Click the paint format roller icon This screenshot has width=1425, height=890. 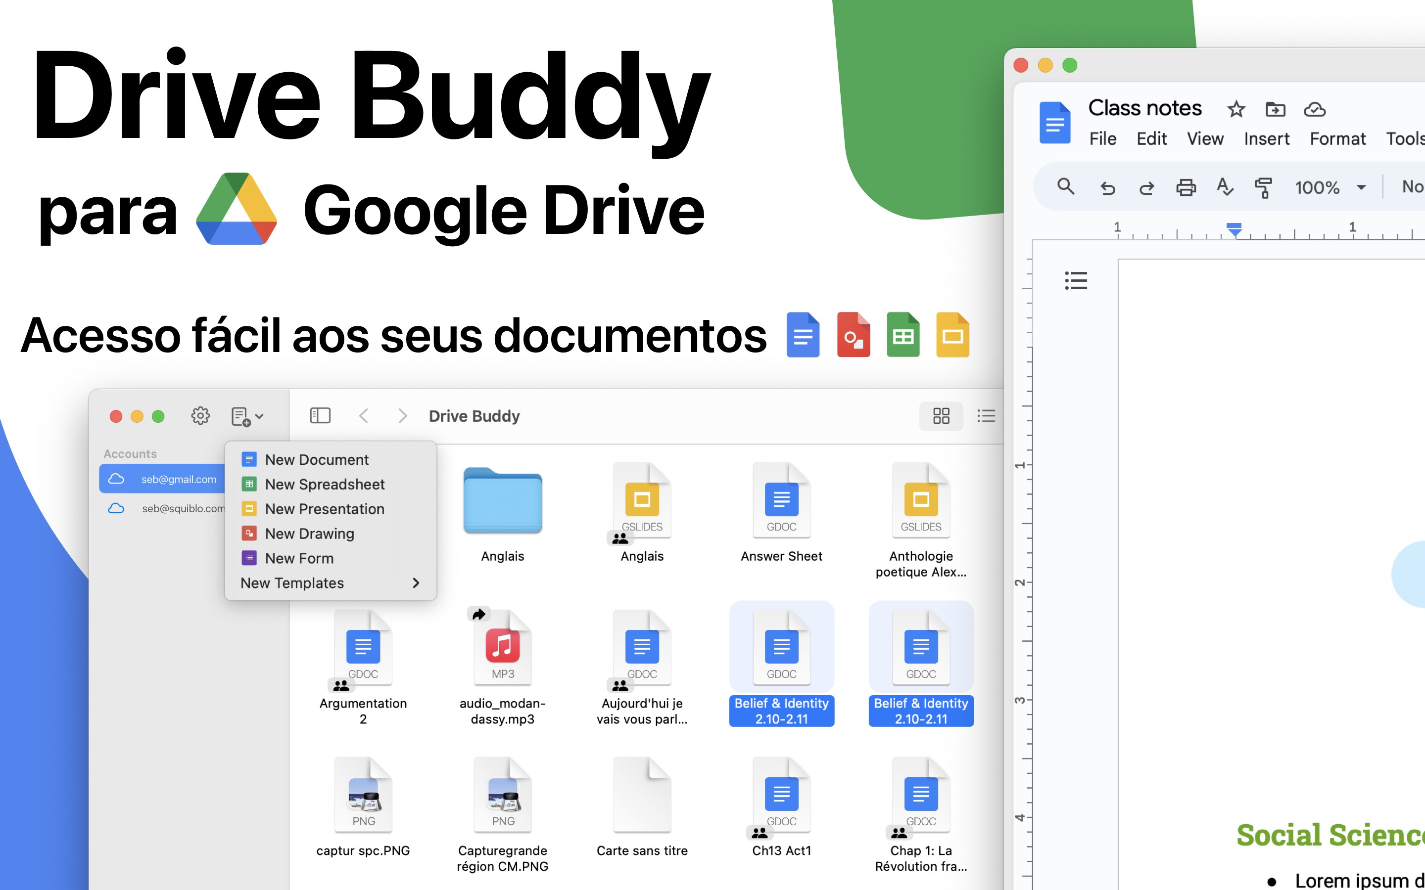point(1264,188)
